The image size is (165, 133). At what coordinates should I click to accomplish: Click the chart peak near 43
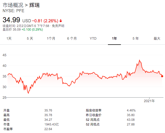coord(140,60)
